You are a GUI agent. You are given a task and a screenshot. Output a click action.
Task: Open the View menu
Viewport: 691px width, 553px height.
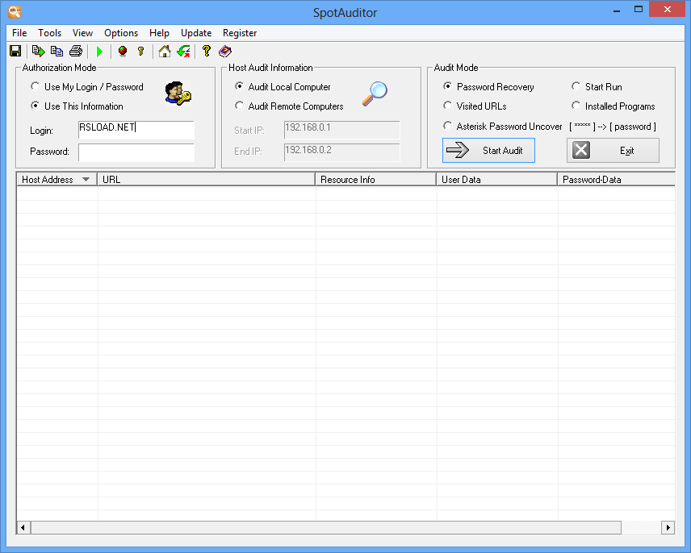(x=82, y=33)
